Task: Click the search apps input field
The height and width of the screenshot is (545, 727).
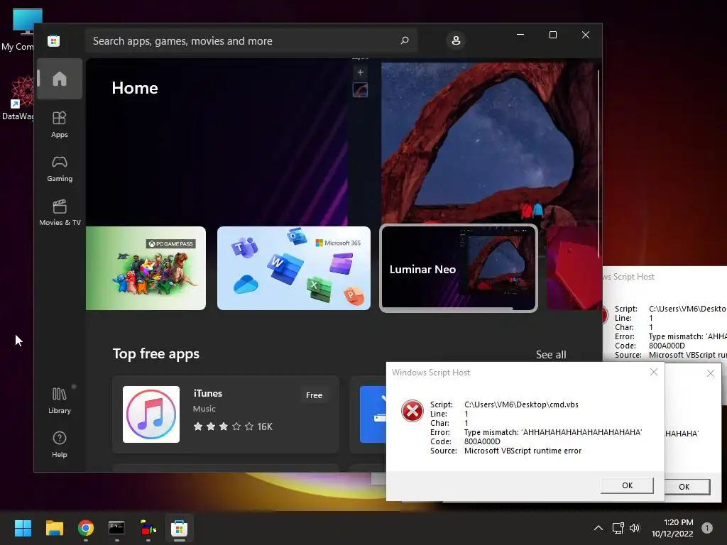Action: 251,40
